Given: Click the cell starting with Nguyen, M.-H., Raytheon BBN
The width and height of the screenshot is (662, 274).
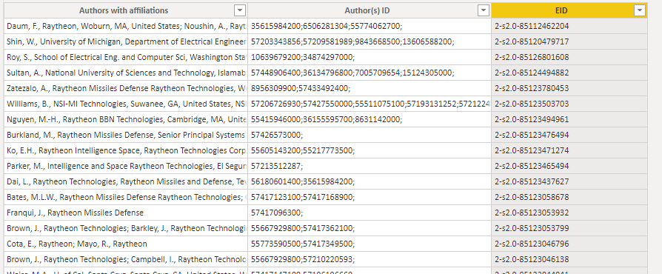Looking at the screenshot, I should [126, 119].
